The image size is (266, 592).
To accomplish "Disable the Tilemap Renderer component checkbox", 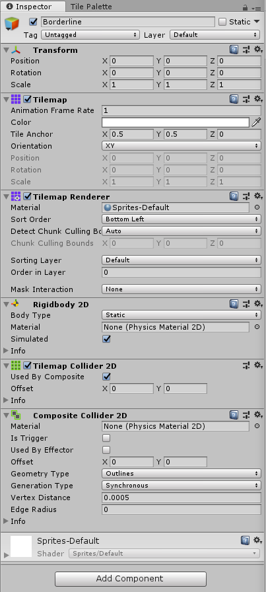I will [28, 197].
